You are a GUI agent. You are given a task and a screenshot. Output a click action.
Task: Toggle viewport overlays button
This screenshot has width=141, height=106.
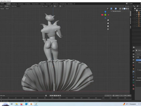(x=116, y=9)
